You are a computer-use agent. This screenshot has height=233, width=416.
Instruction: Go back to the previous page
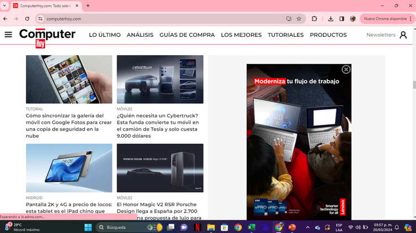pyautogui.click(x=6, y=19)
